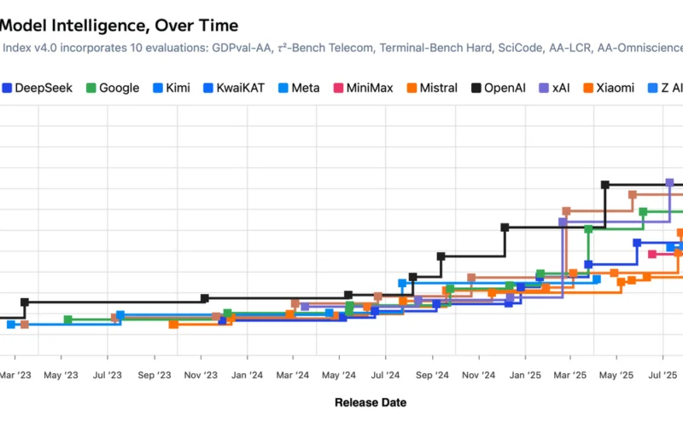Select the pink MiniMax data point on chart

652,254
